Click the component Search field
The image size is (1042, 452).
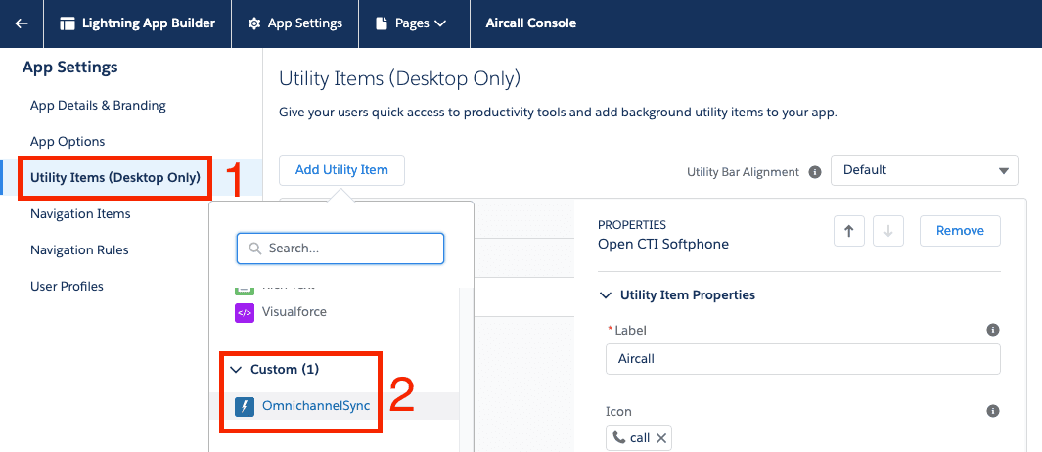pos(340,249)
